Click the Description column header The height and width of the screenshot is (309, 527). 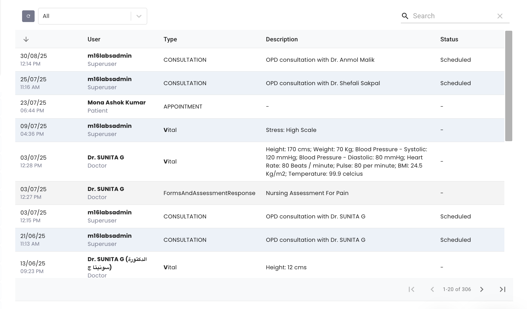[281, 39]
